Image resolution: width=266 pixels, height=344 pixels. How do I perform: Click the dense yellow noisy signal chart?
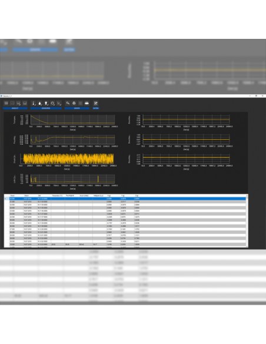click(69, 159)
